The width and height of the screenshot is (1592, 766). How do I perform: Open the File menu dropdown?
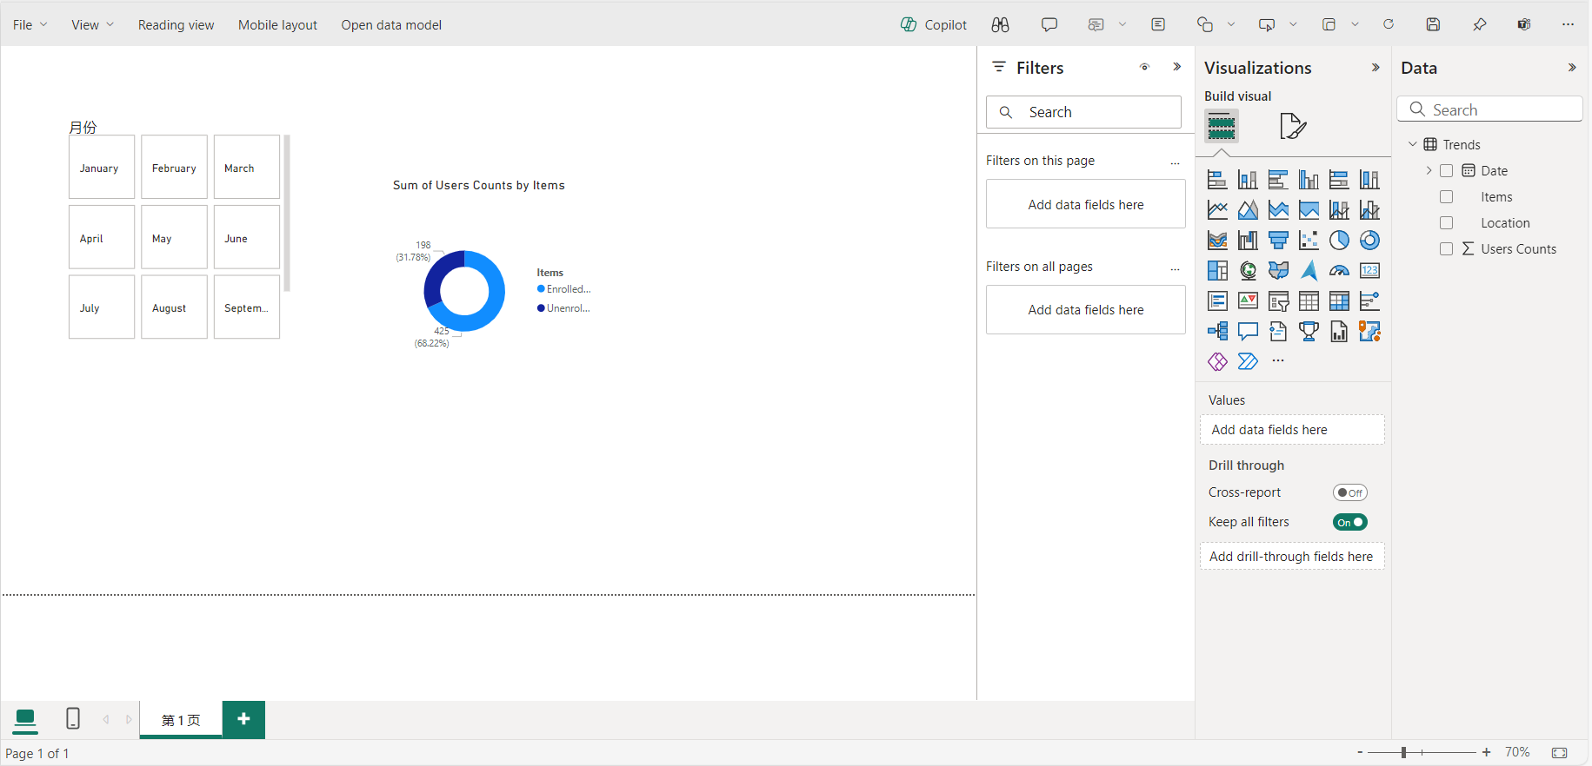click(x=30, y=25)
